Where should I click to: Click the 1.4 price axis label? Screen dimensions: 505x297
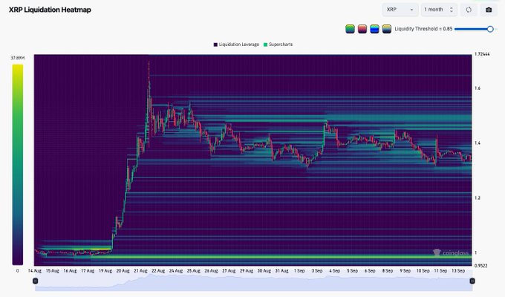click(x=478, y=143)
